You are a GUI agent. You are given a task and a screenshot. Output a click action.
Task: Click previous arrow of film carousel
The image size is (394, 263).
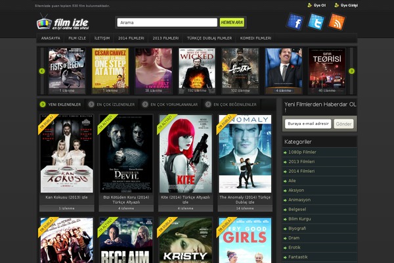[x=42, y=71]
